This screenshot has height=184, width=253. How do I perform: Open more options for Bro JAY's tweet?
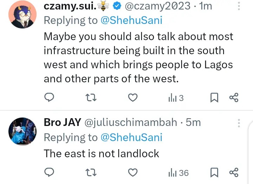(239, 123)
